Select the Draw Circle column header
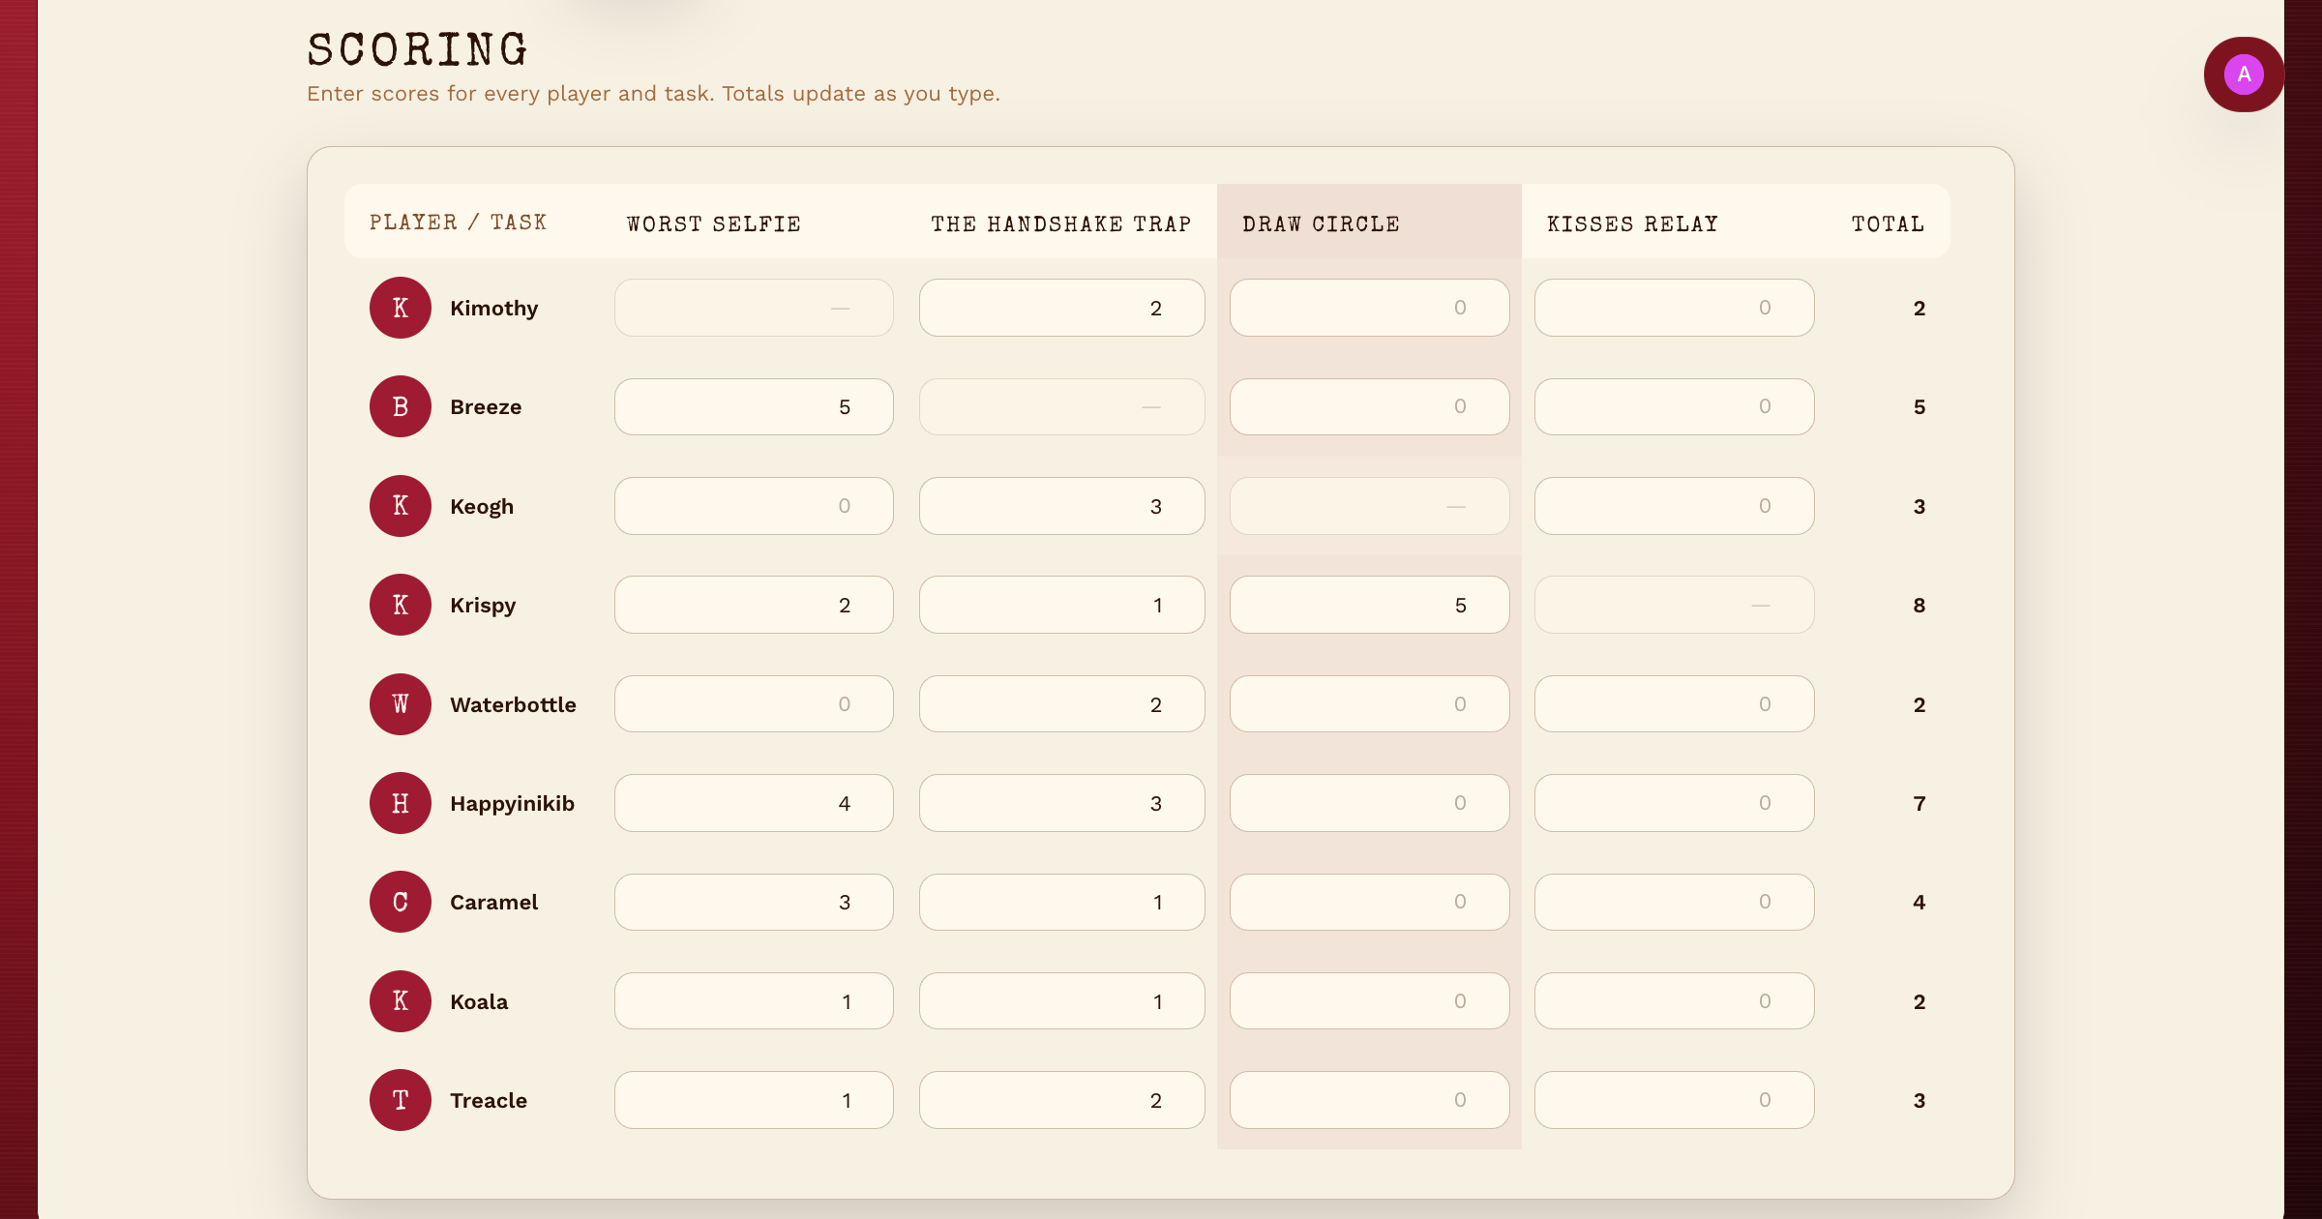Viewport: 2322px width, 1219px height. (x=1321, y=223)
